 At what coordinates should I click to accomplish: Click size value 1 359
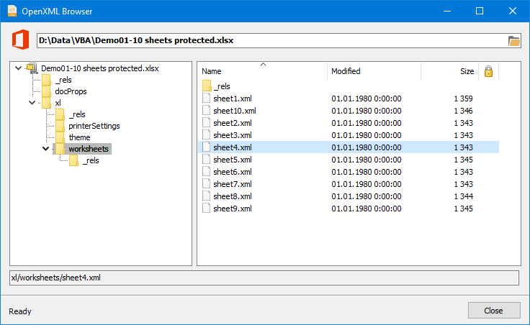coord(463,99)
